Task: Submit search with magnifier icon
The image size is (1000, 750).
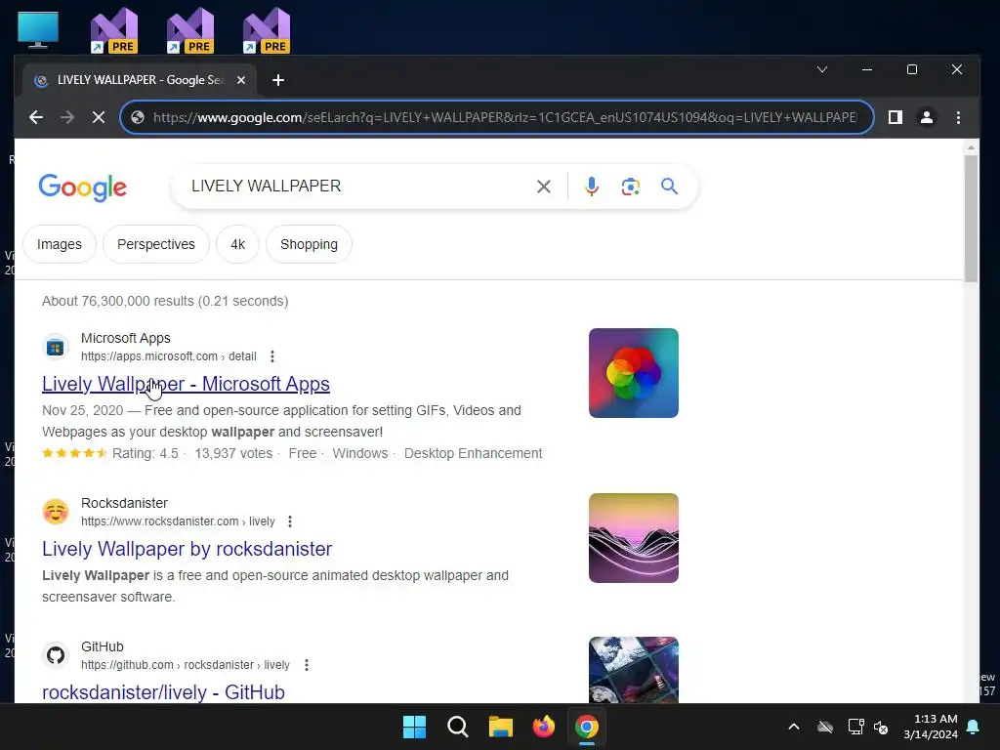Action: [669, 187]
